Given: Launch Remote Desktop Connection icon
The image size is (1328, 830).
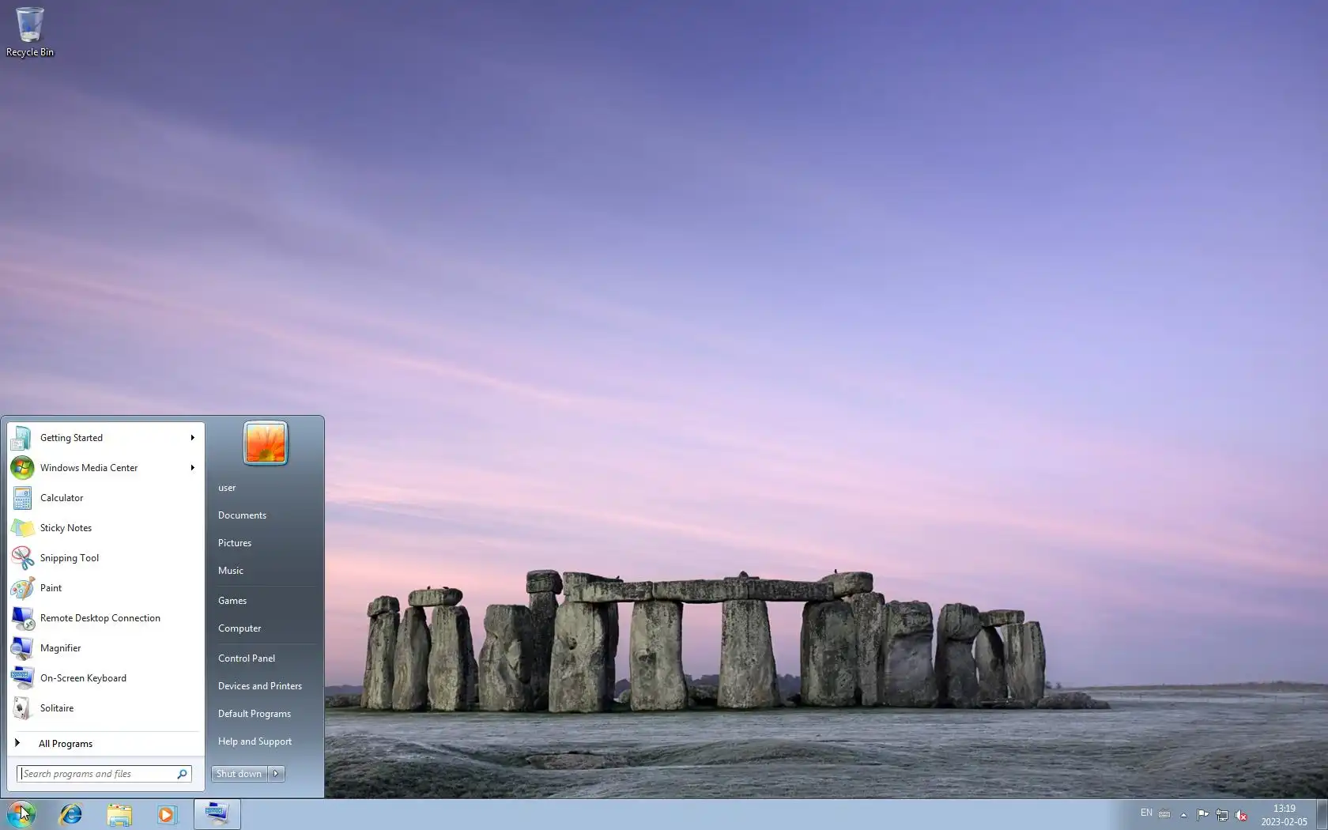Looking at the screenshot, I should [22, 618].
